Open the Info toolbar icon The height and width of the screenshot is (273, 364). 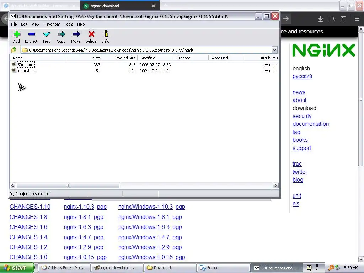click(x=106, y=34)
